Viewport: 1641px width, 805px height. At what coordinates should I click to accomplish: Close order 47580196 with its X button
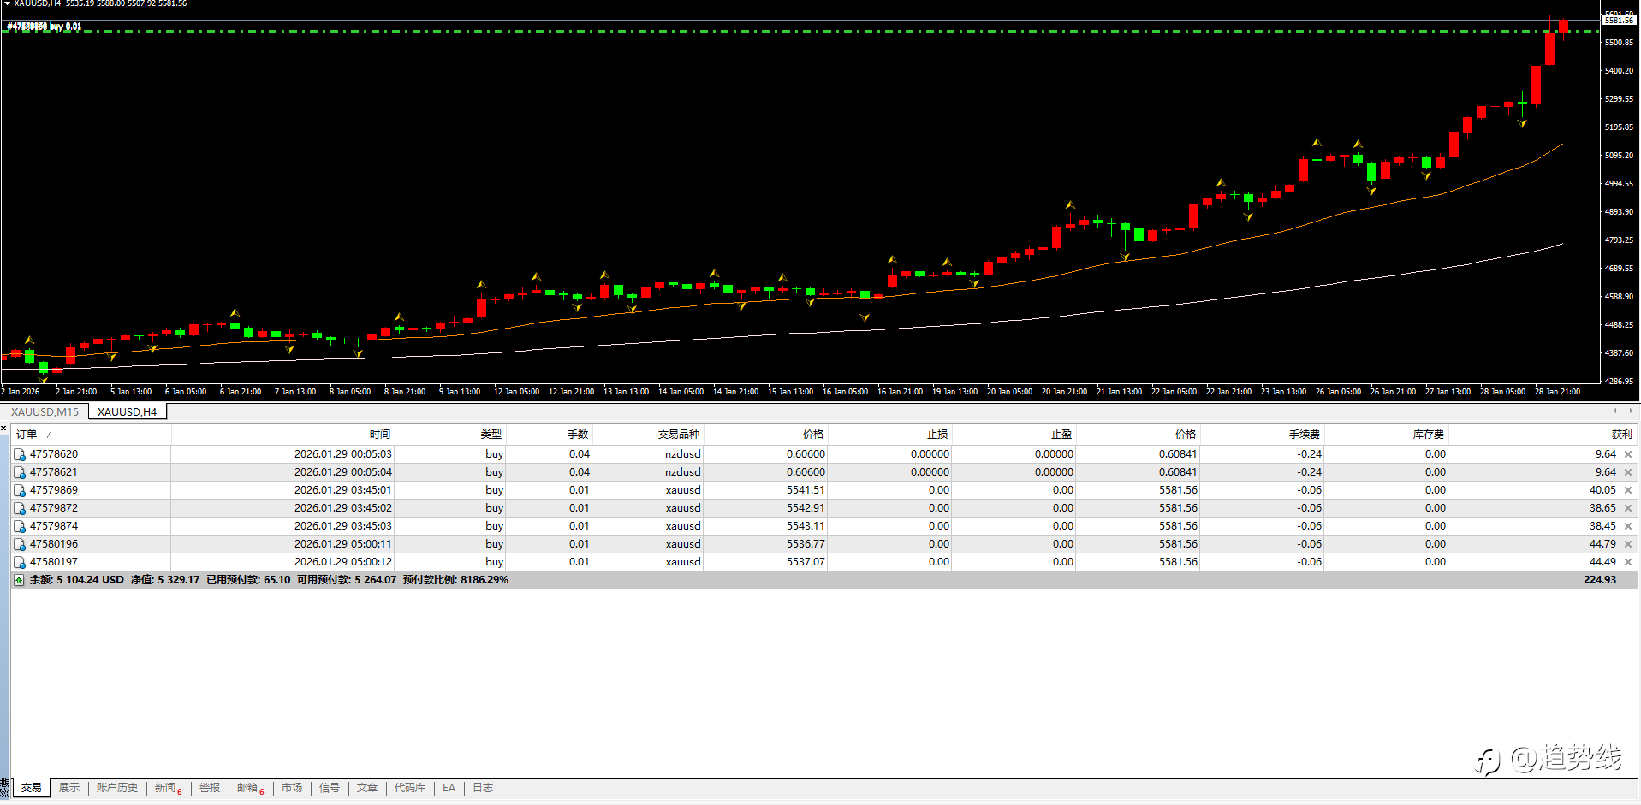click(1628, 544)
